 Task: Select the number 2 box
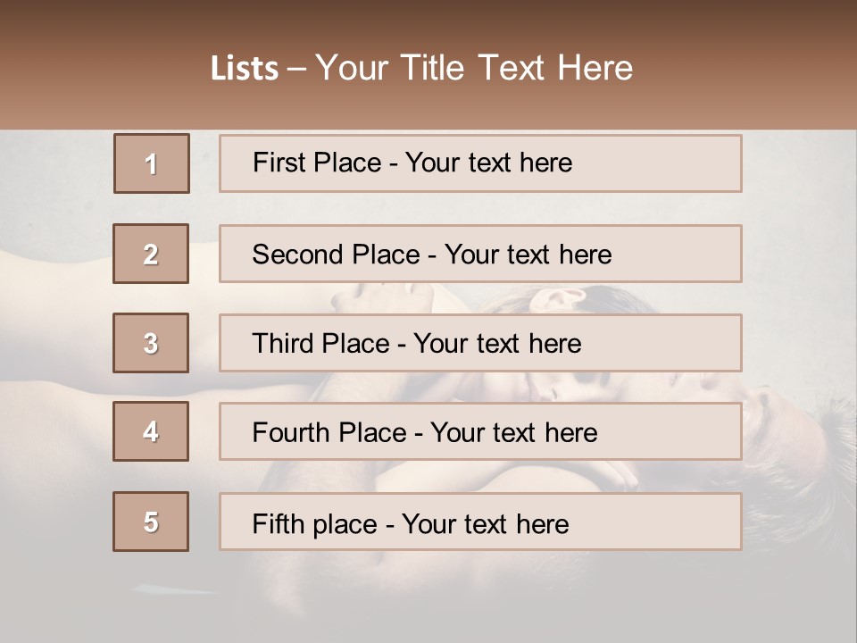pos(151,254)
